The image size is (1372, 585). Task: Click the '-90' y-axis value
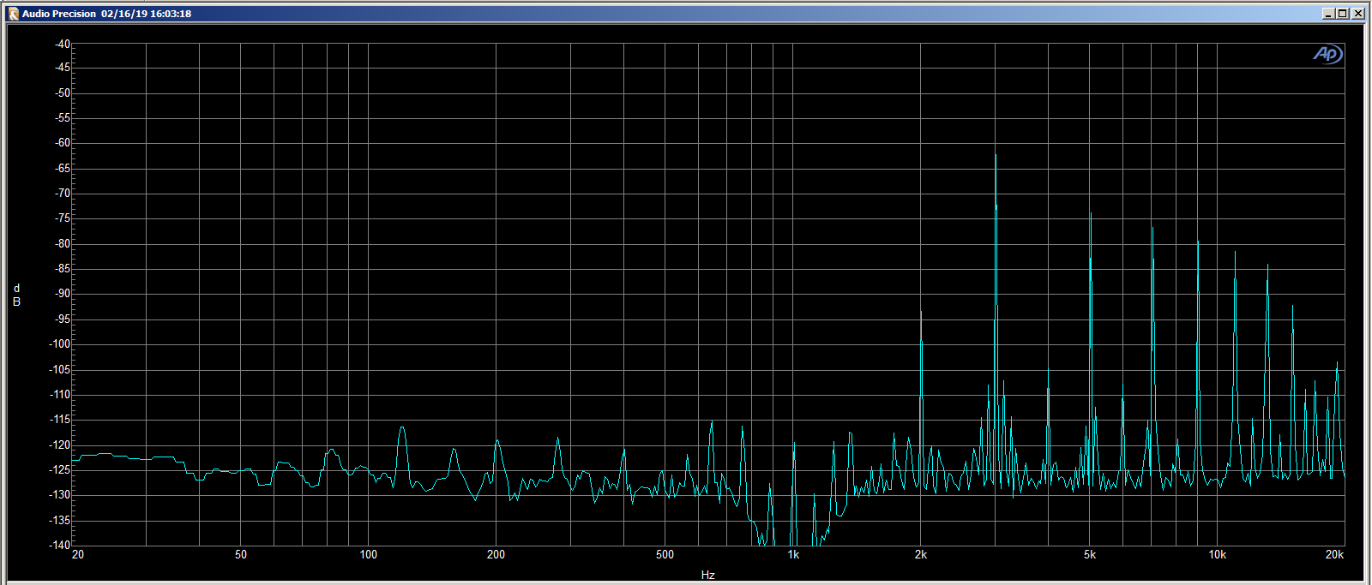click(63, 294)
